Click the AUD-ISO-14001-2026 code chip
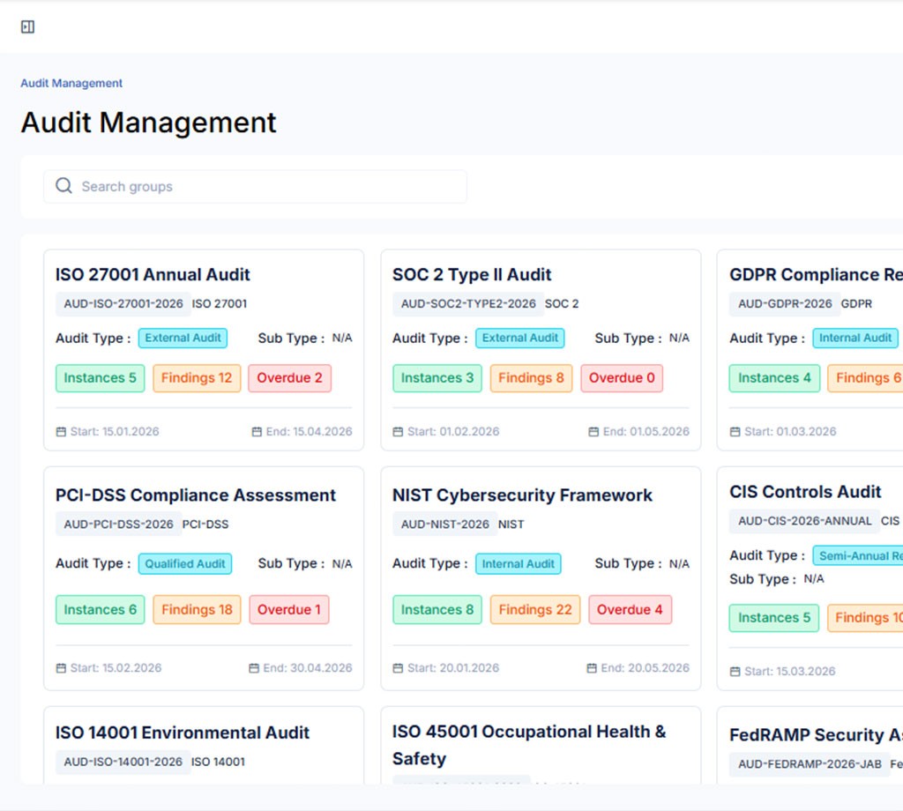This screenshot has width=903, height=811. click(123, 762)
